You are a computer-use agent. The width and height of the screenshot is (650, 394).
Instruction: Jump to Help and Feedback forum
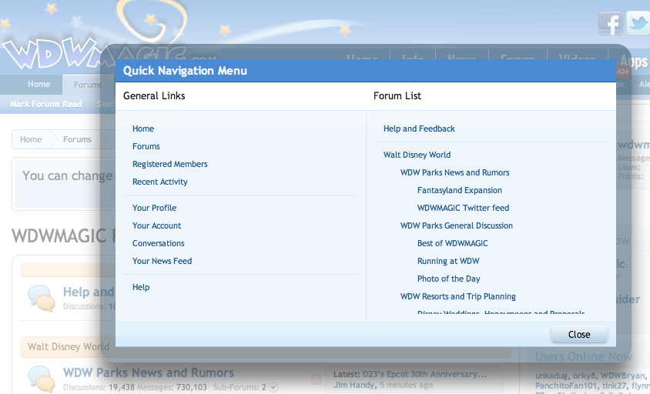pyautogui.click(x=419, y=129)
